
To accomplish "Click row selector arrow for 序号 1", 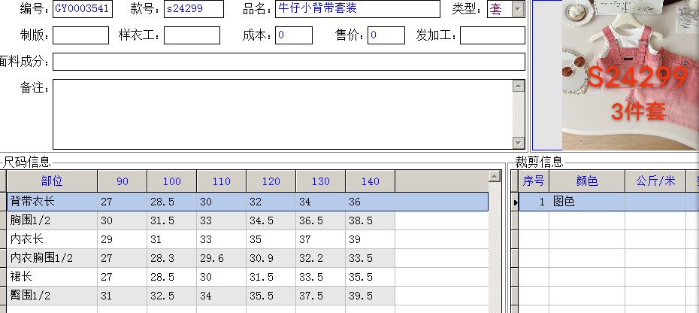I will (514, 202).
